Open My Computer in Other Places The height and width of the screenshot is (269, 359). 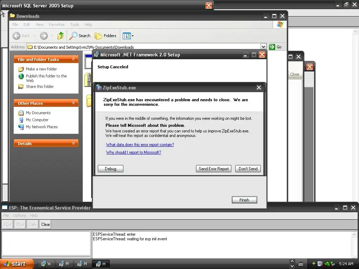[37, 120]
